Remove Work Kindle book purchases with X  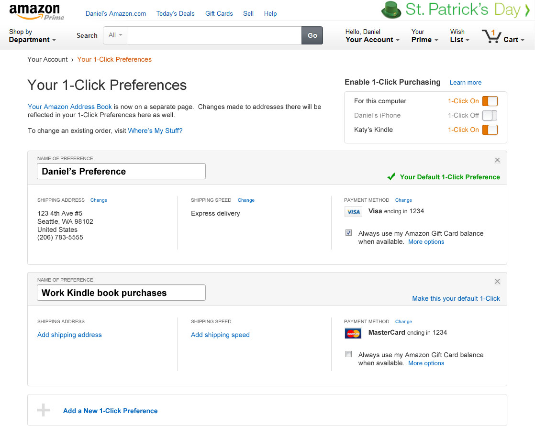point(497,282)
